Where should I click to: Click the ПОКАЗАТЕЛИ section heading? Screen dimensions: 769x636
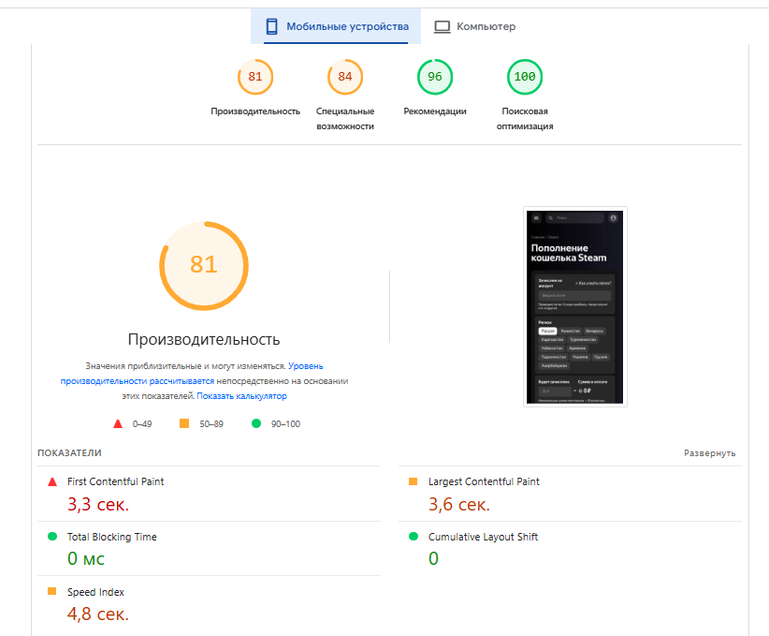69,453
